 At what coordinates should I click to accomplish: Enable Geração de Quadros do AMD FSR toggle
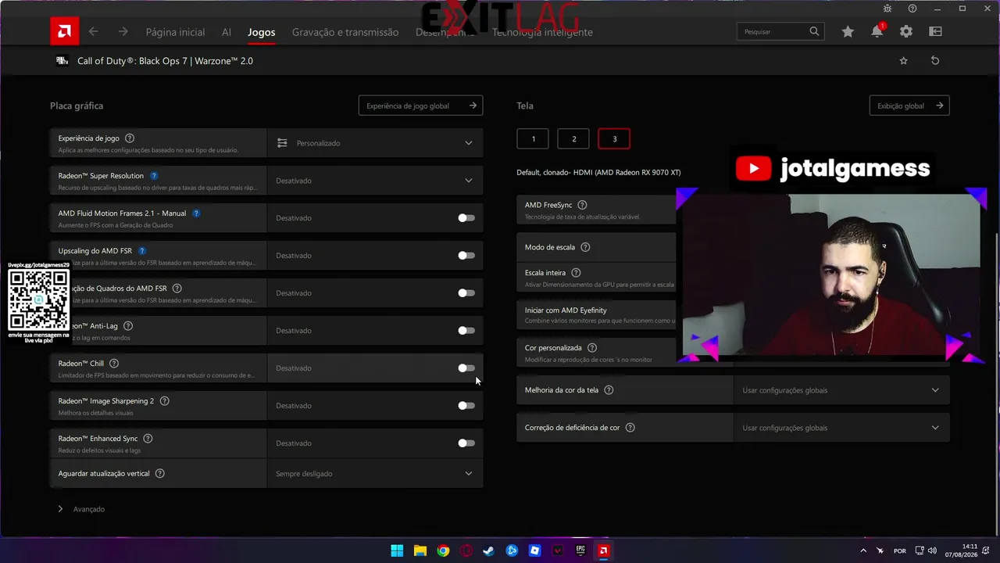pyautogui.click(x=466, y=293)
